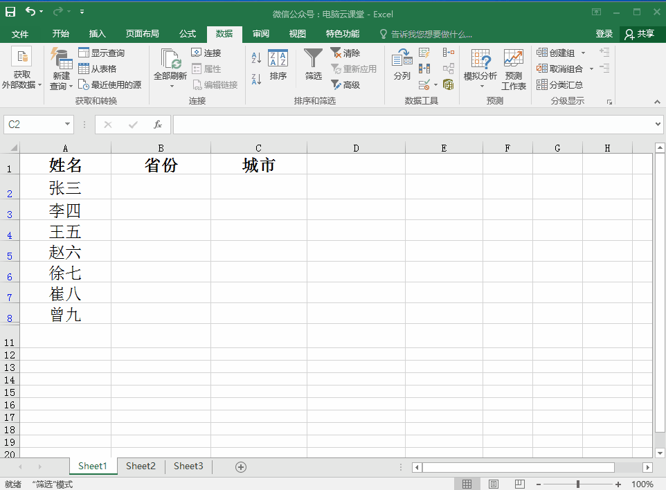
Task: Open What-If Analysis (模拟分析)
Action: coord(480,68)
